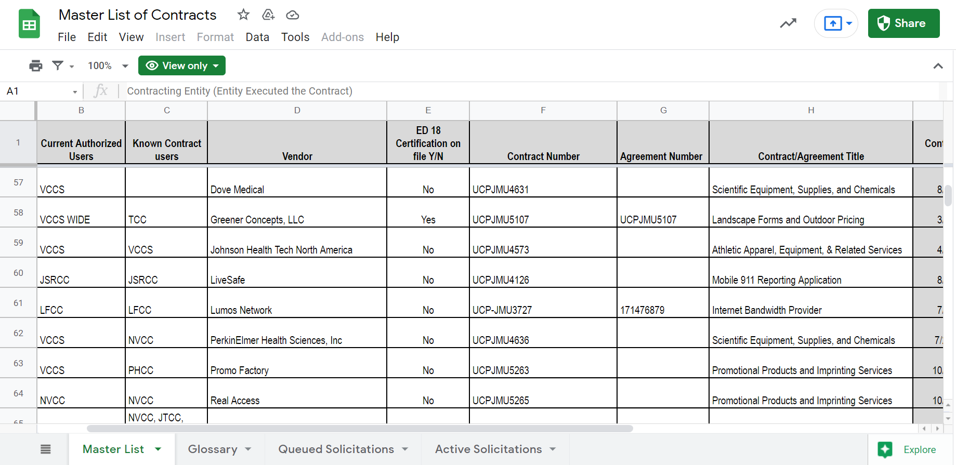The width and height of the screenshot is (956, 465).
Task: Click the PerkinElmer Health Sciences, Inc cell
Action: click(x=297, y=333)
